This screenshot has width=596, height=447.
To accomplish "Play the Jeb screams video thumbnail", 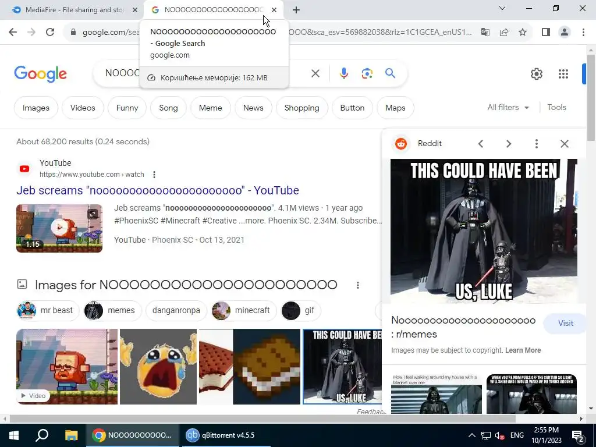I will click(59, 228).
